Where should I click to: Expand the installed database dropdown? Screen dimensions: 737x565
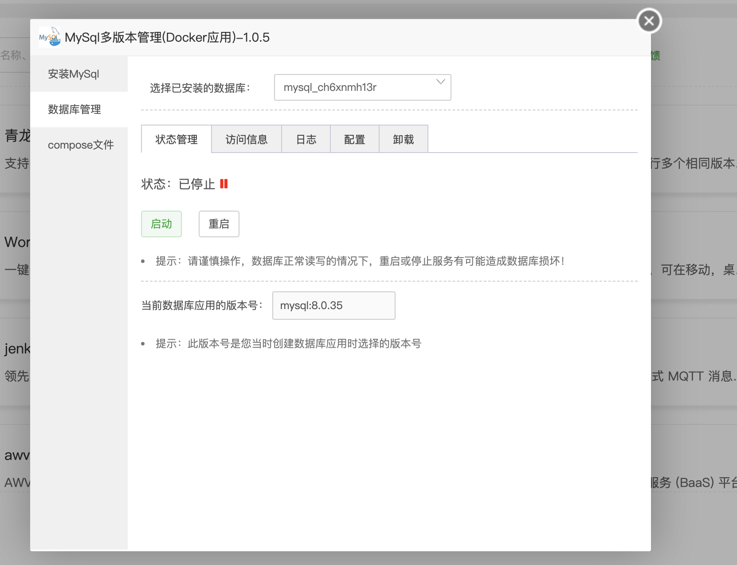(x=363, y=87)
